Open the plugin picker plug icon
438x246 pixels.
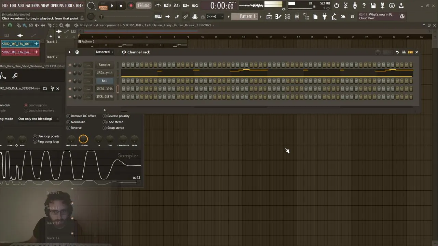pyautogui.click(x=325, y=16)
